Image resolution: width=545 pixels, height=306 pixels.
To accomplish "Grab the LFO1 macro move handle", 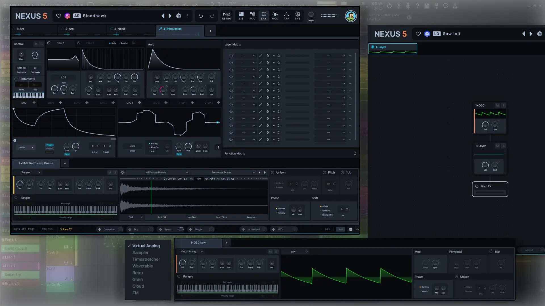I will [274, 229].
